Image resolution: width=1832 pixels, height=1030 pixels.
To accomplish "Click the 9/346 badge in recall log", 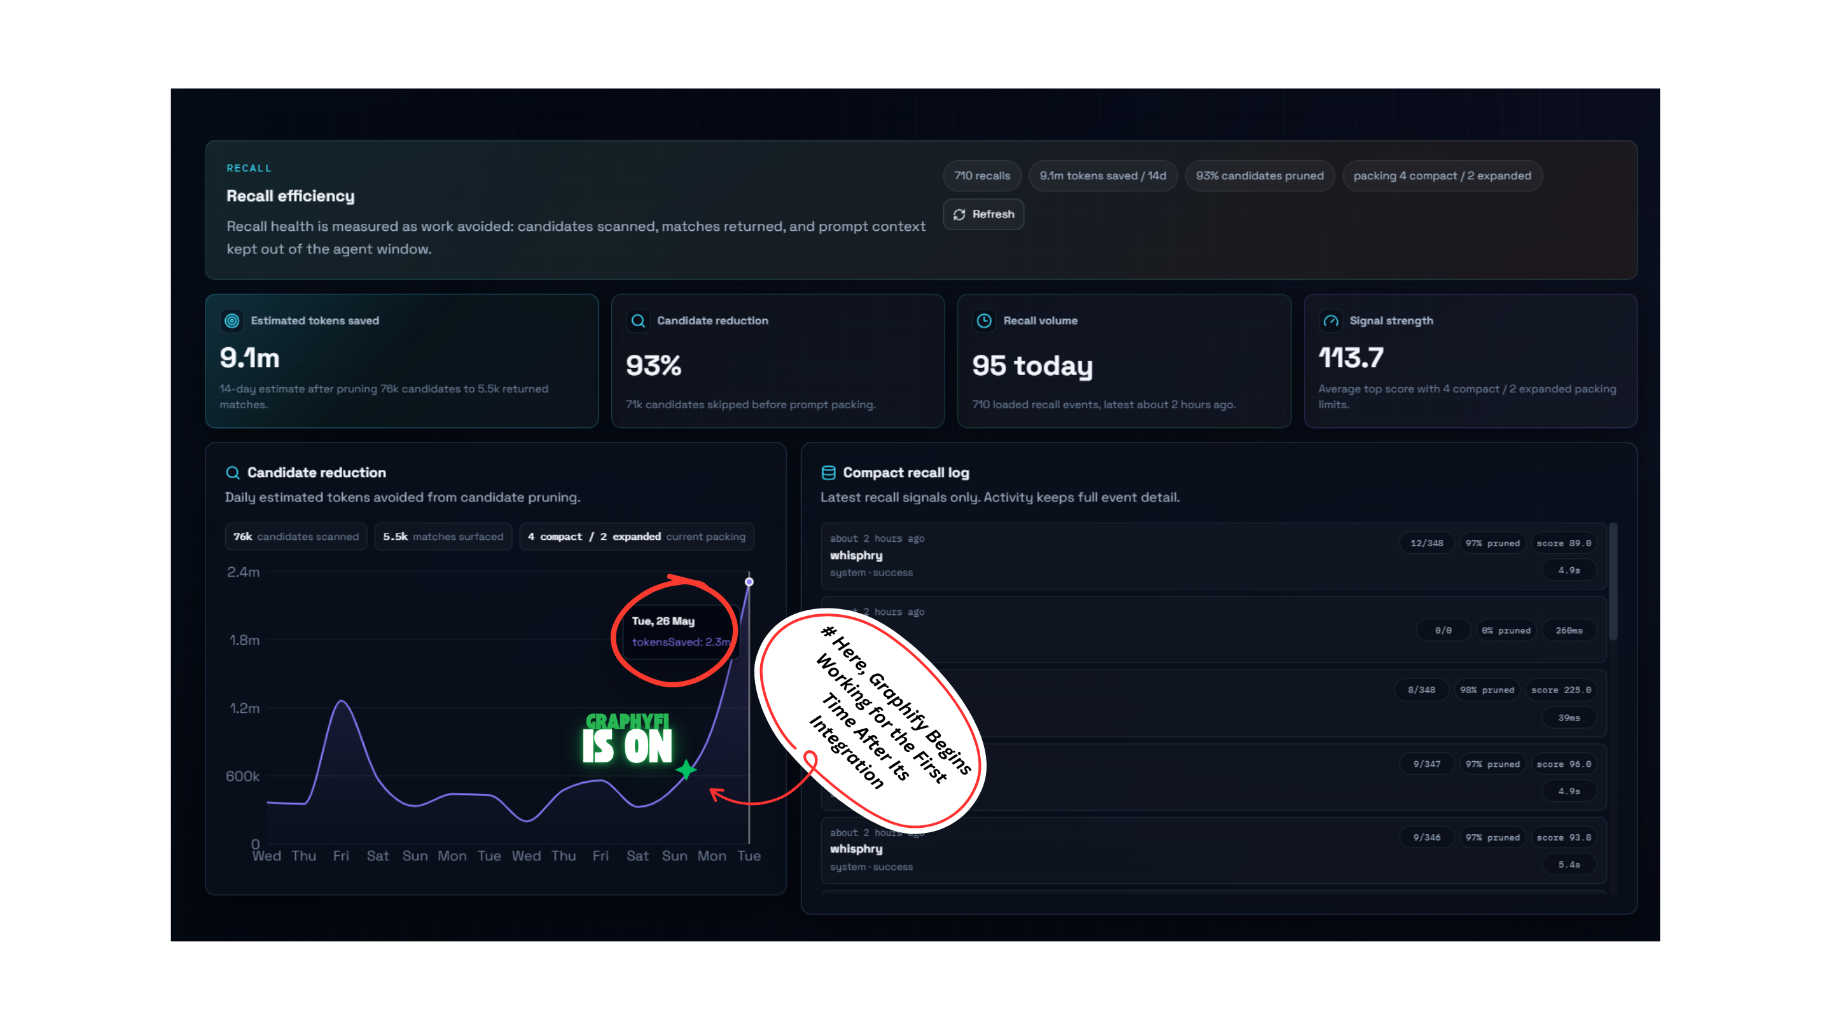I will (1427, 837).
